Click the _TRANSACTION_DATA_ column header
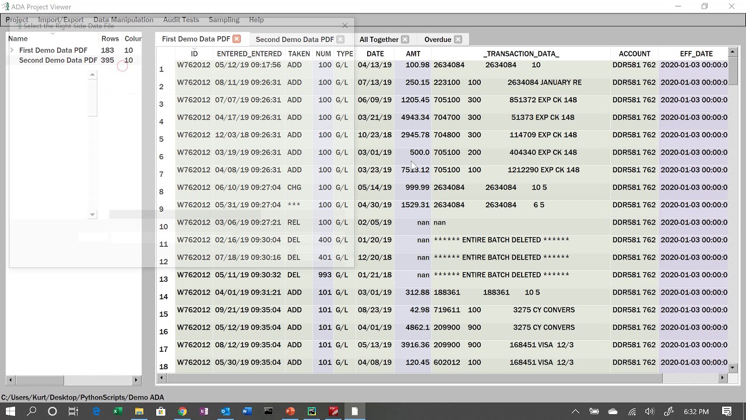The height and width of the screenshot is (420, 746). [x=521, y=54]
